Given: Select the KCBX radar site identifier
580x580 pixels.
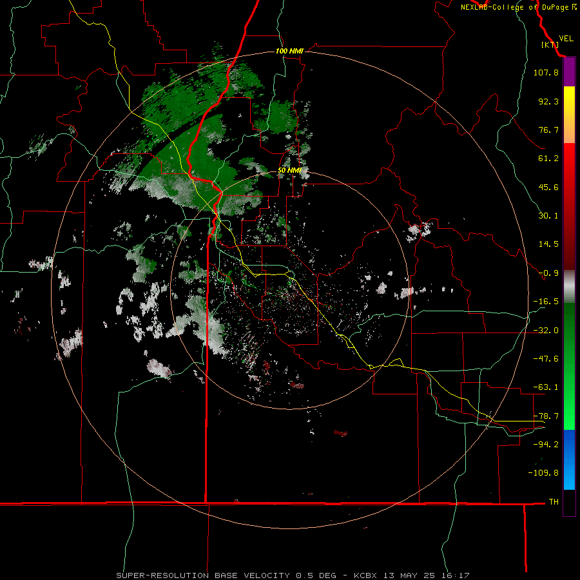Looking at the screenshot, I should 365,575.
